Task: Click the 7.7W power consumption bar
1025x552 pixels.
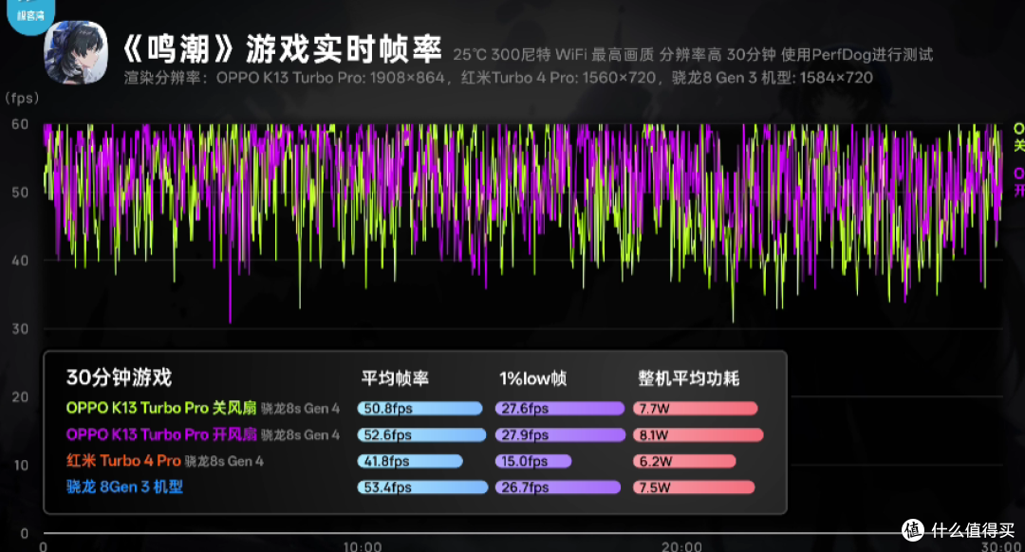Action: click(x=695, y=408)
